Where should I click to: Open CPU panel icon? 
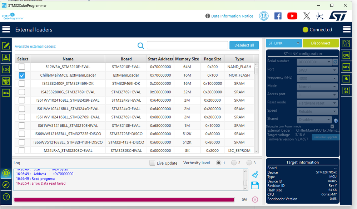[x=346, y=55]
